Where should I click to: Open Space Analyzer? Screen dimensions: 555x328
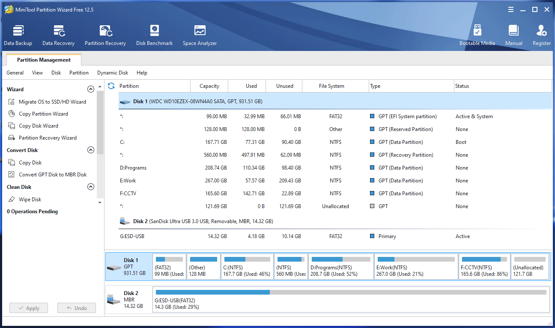[200, 36]
